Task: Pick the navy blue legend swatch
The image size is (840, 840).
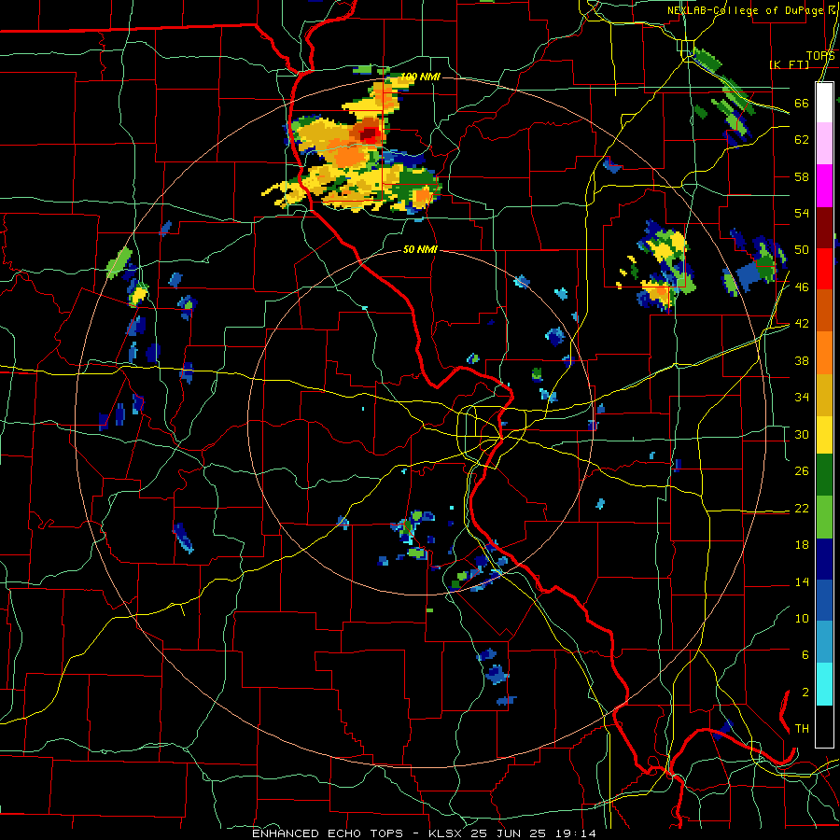Action: click(x=824, y=559)
